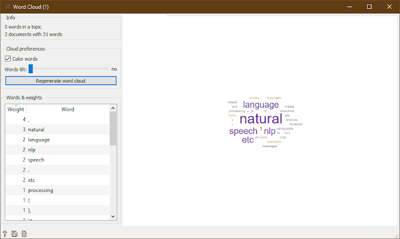Click the word 'etc' in the cloud
The height and width of the screenshot is (239, 400).
[247, 140]
